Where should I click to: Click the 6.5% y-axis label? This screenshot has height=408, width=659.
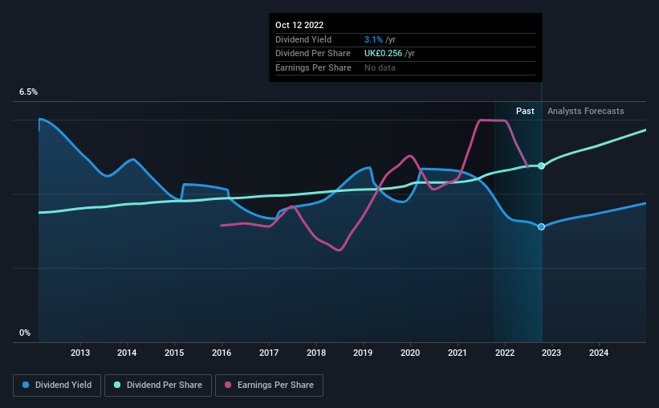coord(28,92)
